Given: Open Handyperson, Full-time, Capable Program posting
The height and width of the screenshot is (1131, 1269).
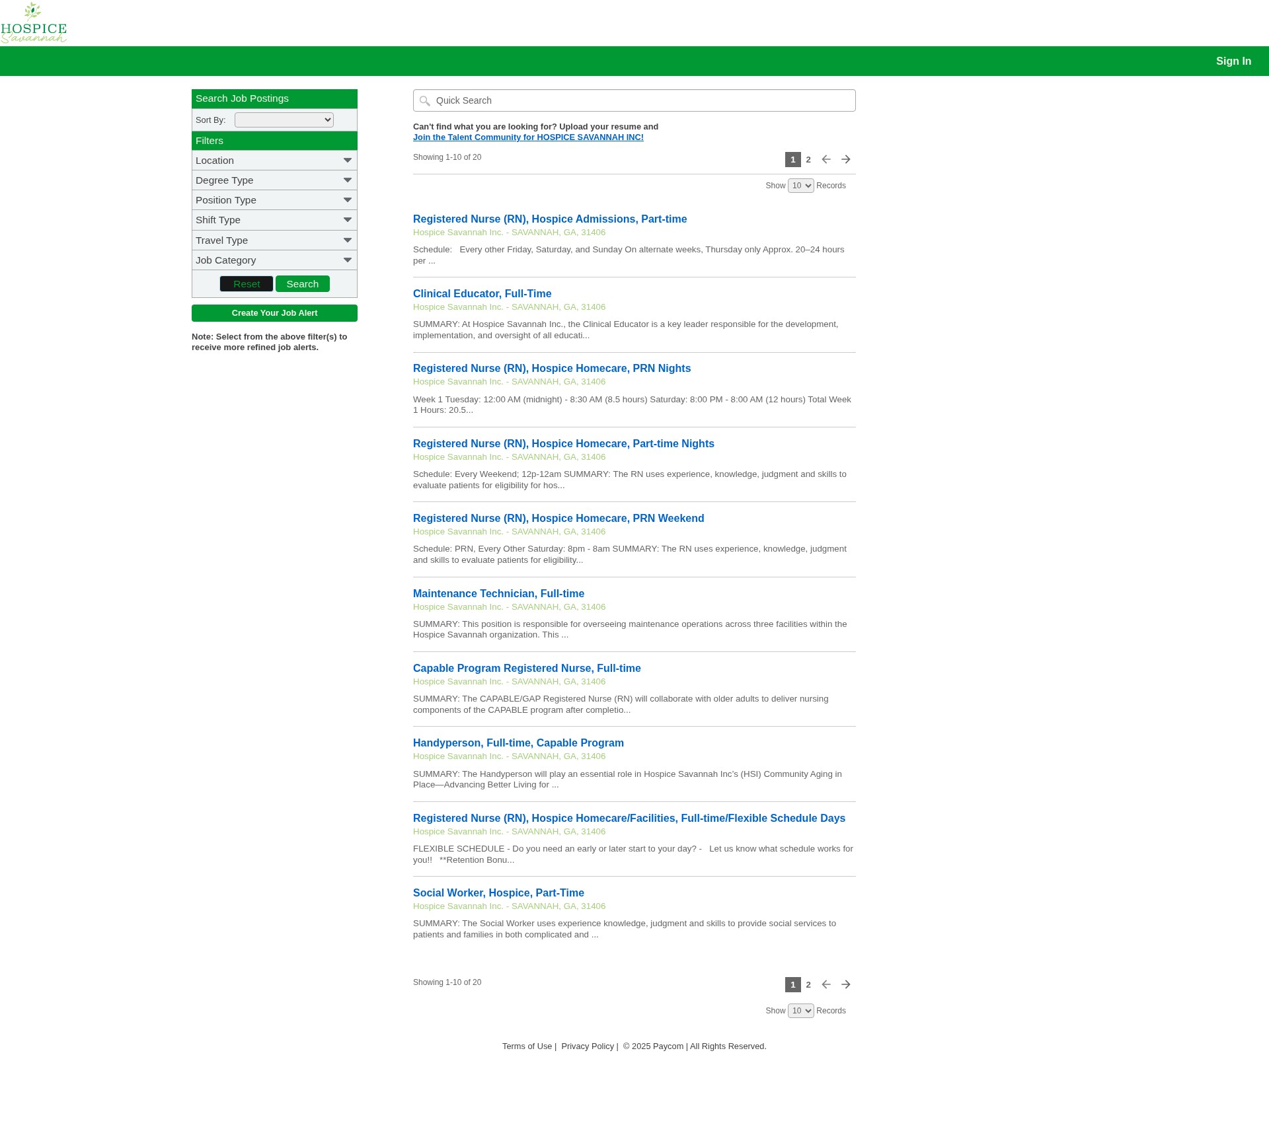Looking at the screenshot, I should coord(518,743).
